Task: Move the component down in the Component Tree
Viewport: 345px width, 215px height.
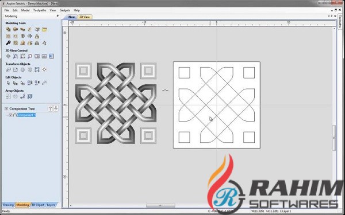Action: click(x=56, y=108)
